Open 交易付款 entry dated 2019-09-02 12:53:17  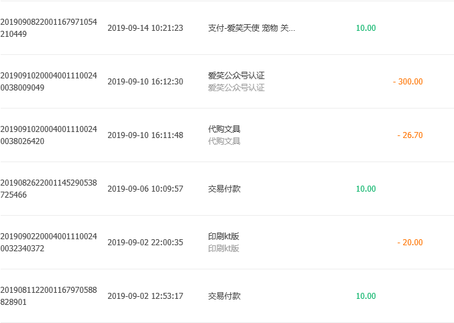tap(225, 296)
